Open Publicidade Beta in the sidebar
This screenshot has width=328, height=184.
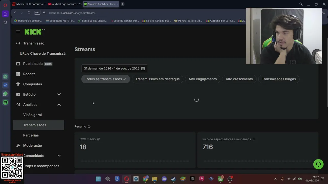(x=38, y=64)
